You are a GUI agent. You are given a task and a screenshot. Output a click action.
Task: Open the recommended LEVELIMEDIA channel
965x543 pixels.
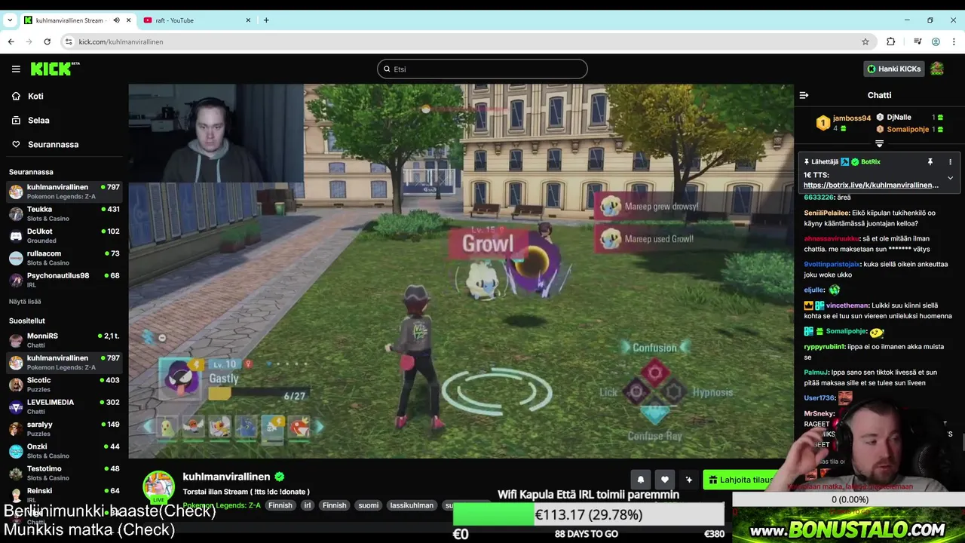click(x=64, y=406)
